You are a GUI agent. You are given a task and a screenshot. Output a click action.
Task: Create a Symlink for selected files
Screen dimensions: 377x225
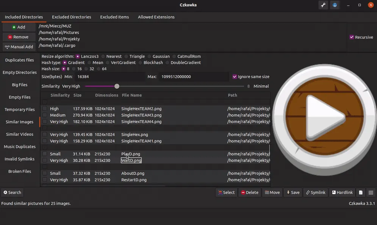click(x=316, y=192)
